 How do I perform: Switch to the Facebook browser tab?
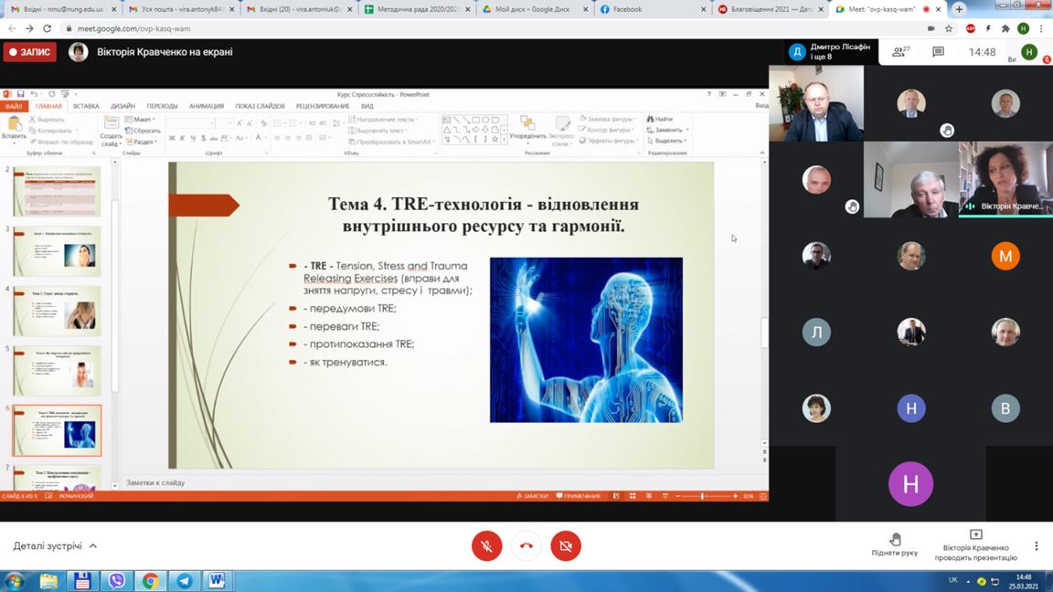pos(649,9)
